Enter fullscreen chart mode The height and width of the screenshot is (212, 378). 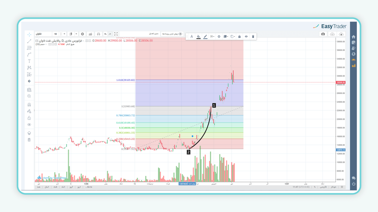pyautogui.click(x=116, y=34)
